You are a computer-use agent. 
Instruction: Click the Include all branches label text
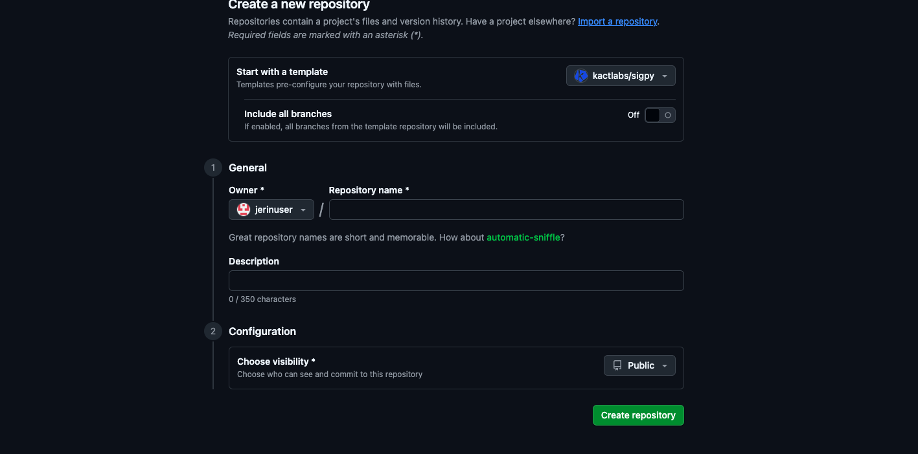288,114
